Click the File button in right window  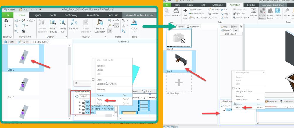click(x=166, y=5)
